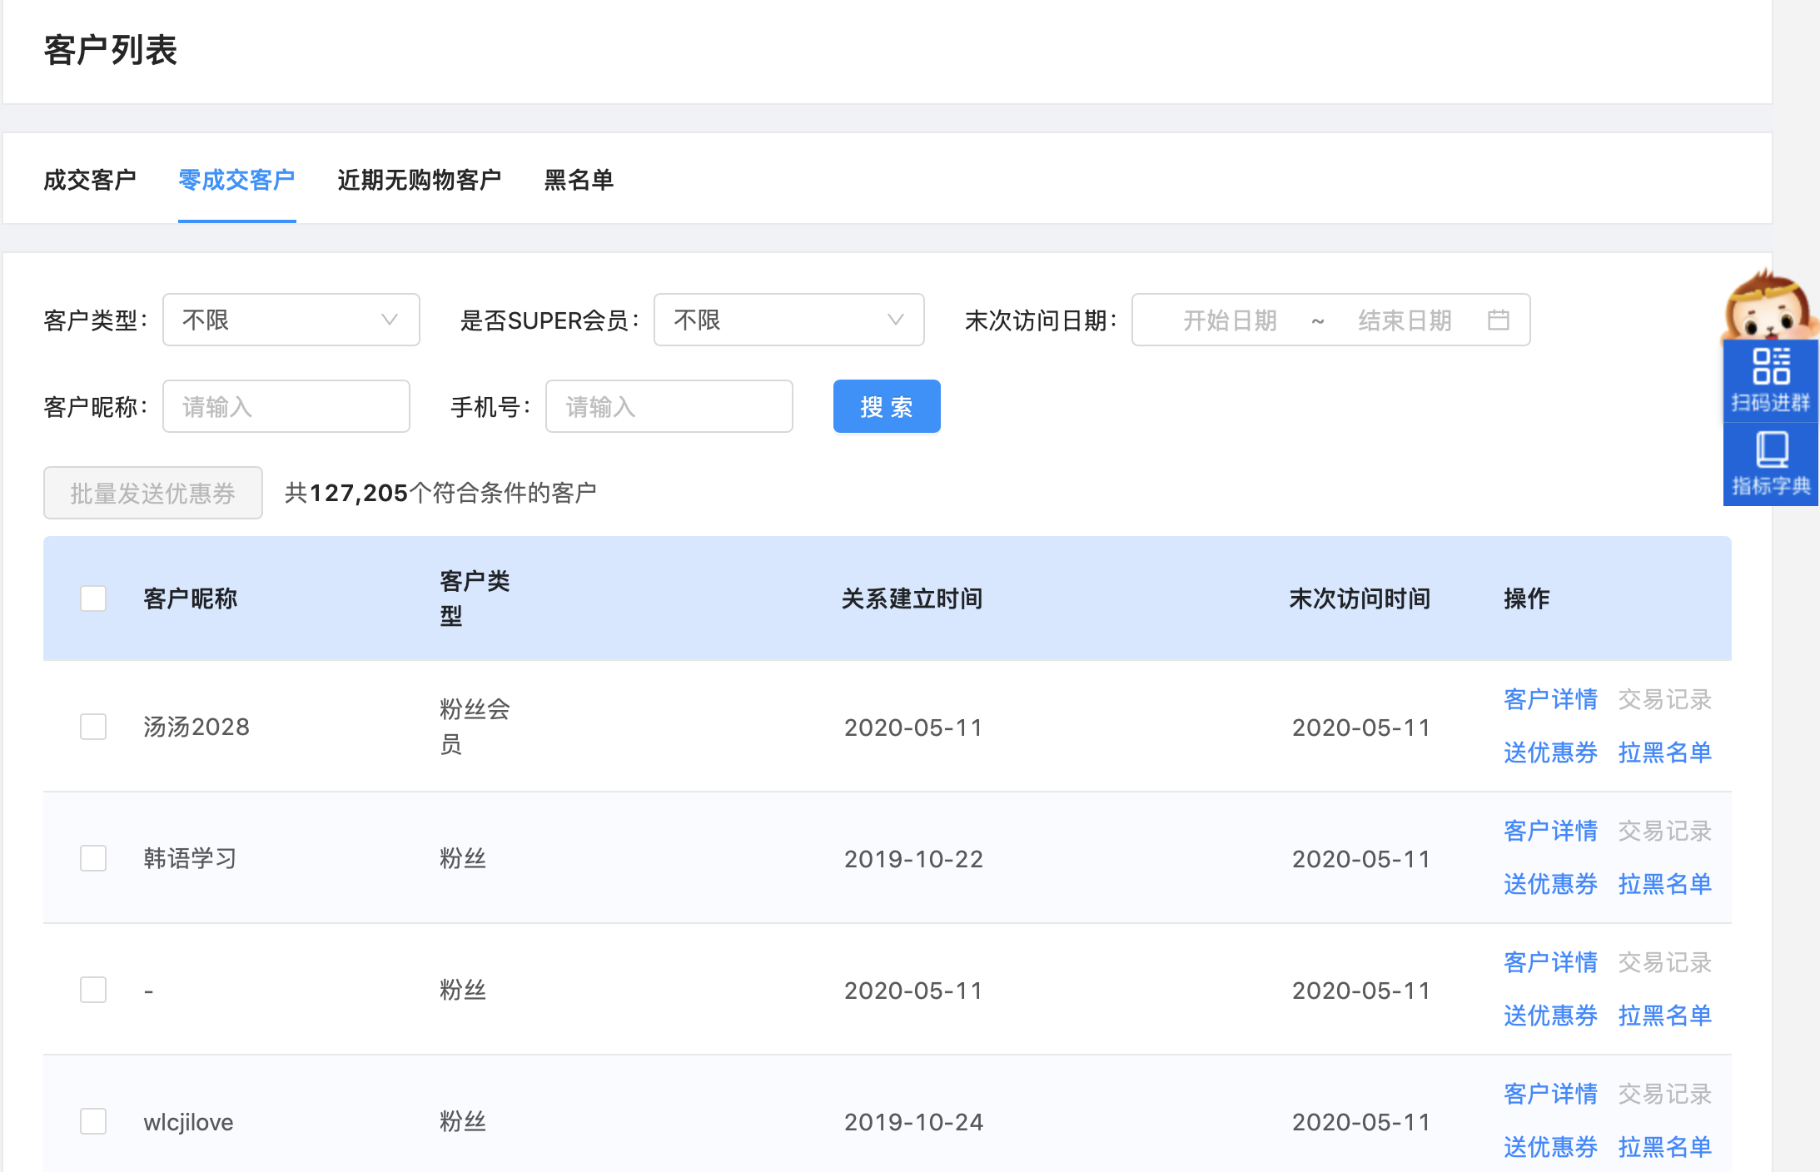This screenshot has width=1820, height=1172.
Task: Check the box for 汤汤2028
Action: coord(93,727)
